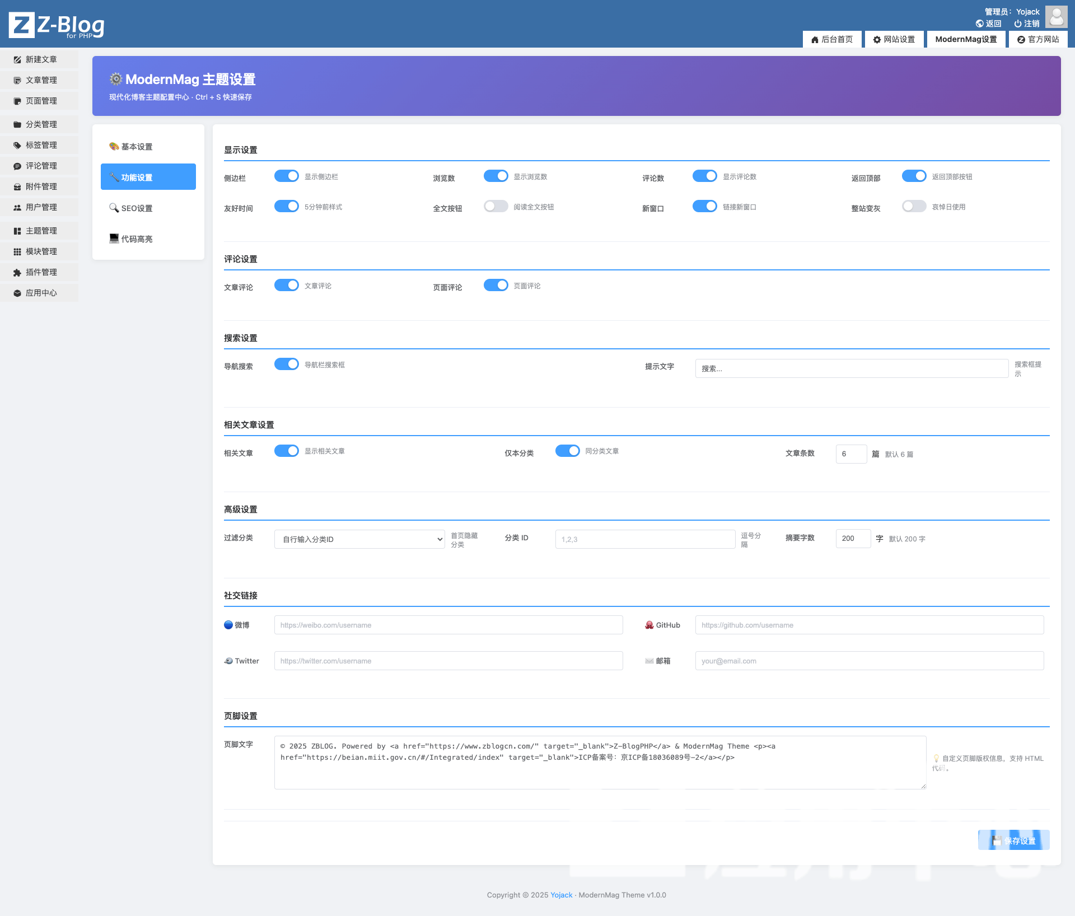Open ModernMag设置 in top navigation

point(966,39)
